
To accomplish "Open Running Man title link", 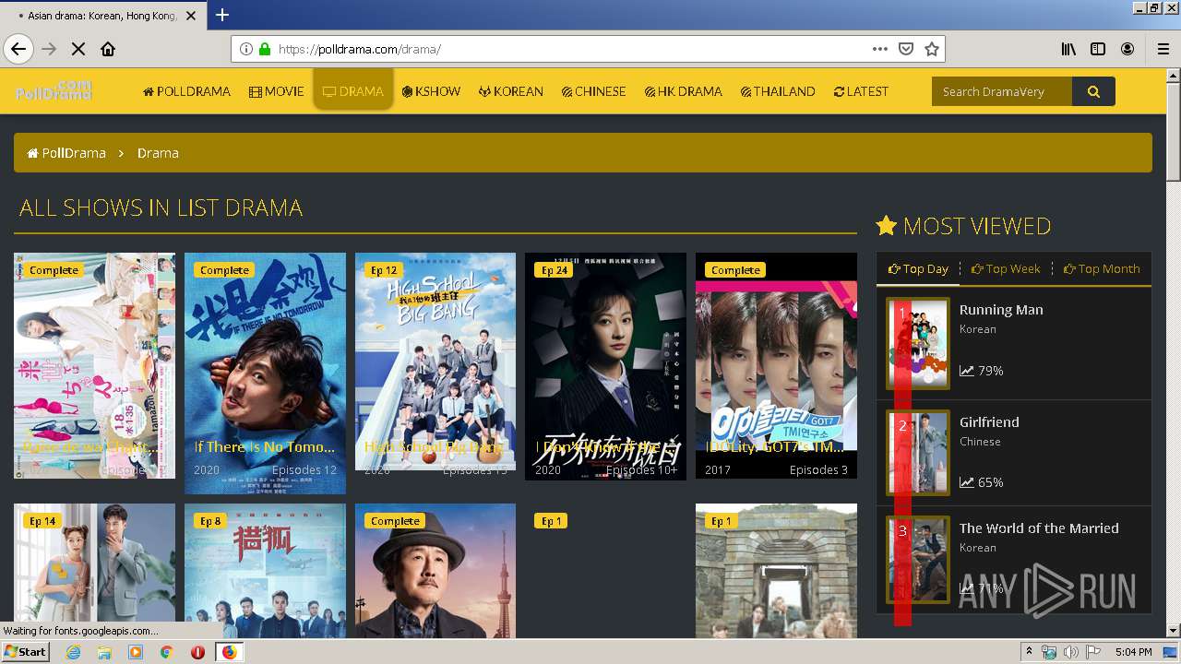I will 1001,310.
